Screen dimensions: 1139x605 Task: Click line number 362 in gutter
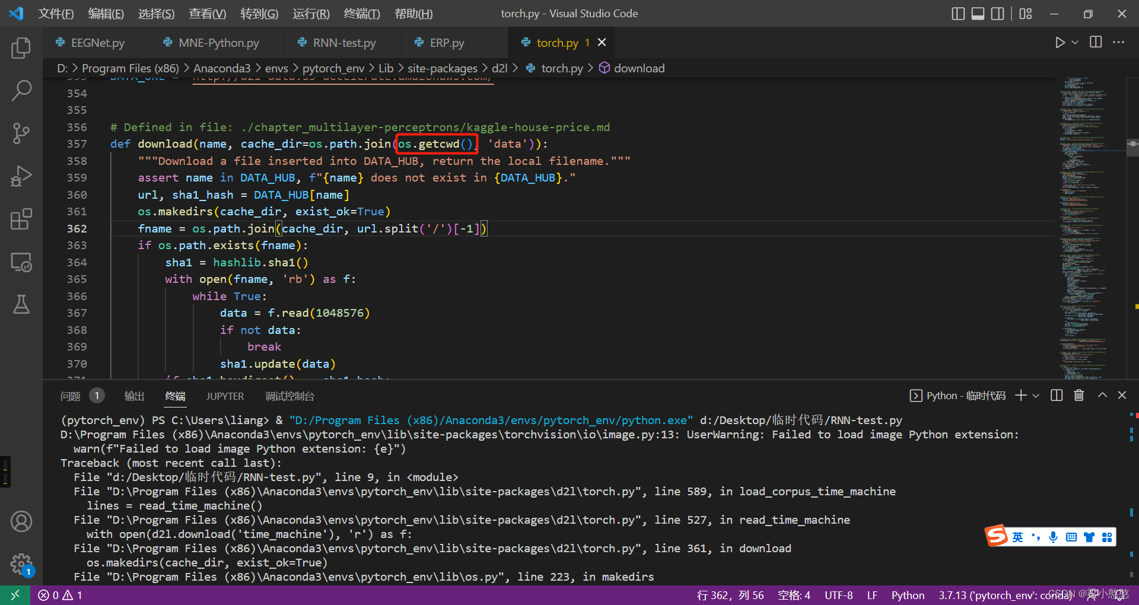coord(77,228)
